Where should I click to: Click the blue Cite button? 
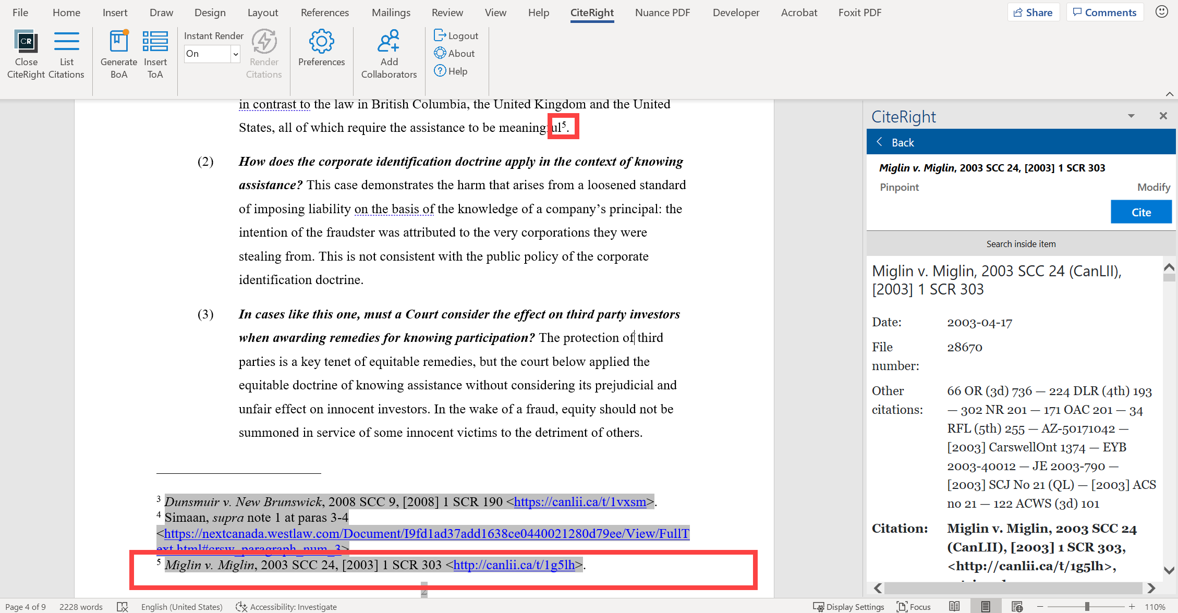1141,212
